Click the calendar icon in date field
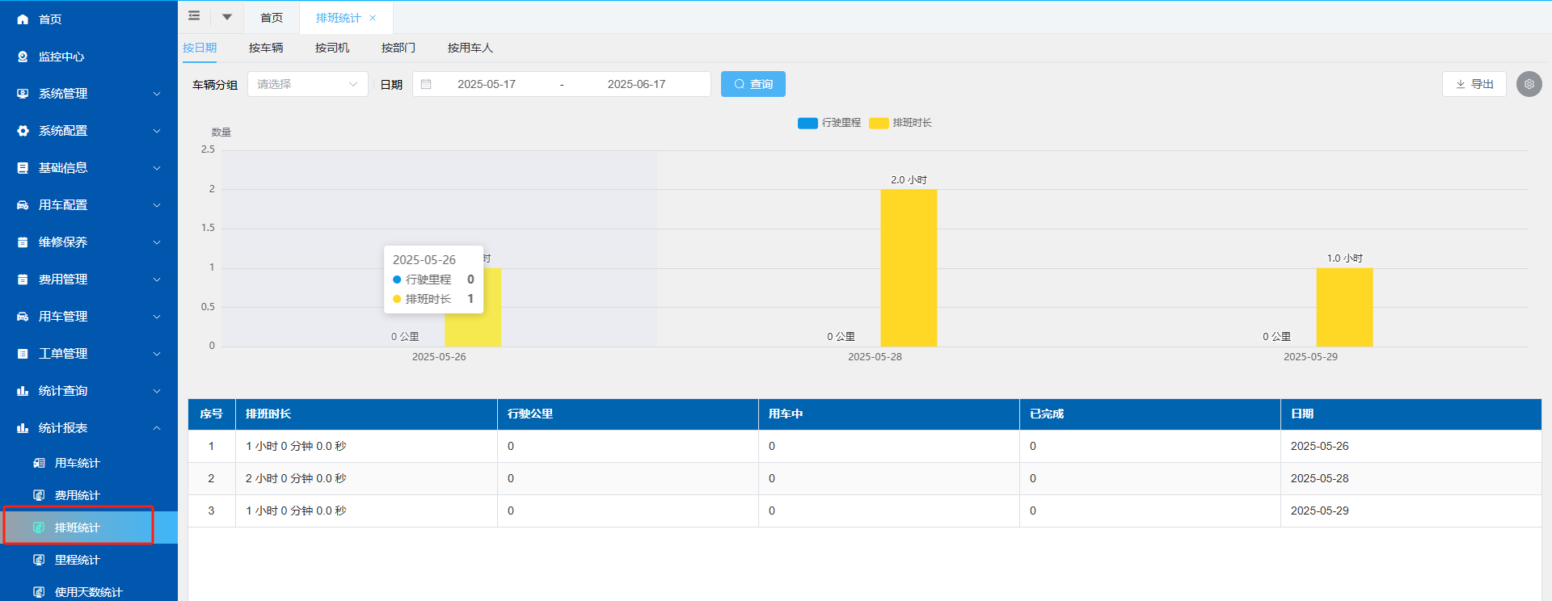 [x=426, y=84]
